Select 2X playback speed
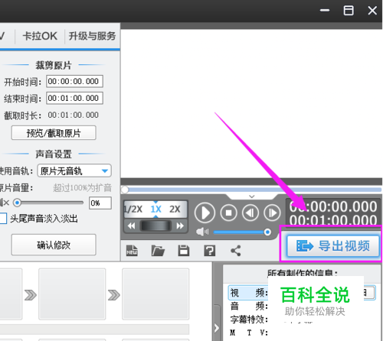 175,209
